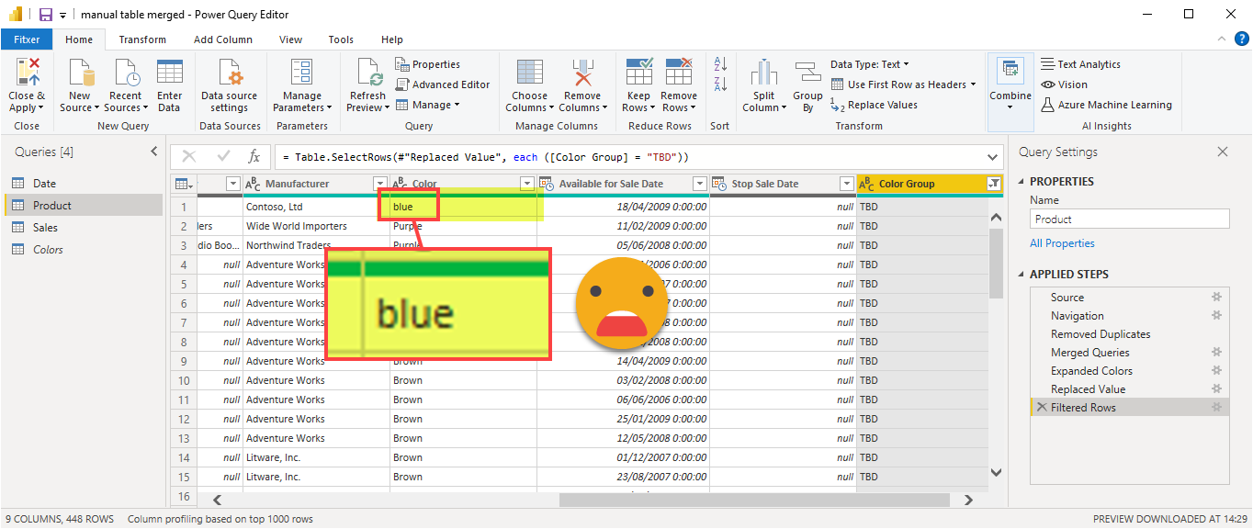Open the Manufacturer column filter dropdown

pyautogui.click(x=379, y=184)
